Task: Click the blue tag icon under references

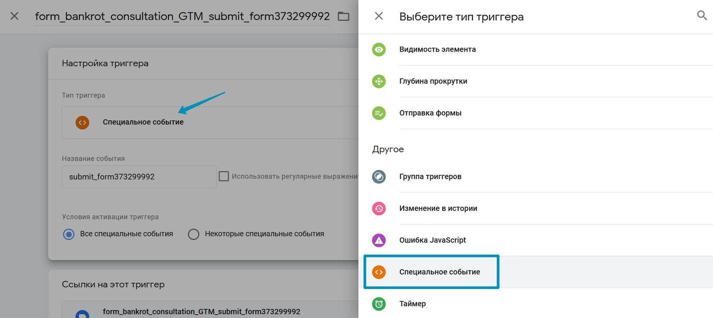Action: click(82, 314)
